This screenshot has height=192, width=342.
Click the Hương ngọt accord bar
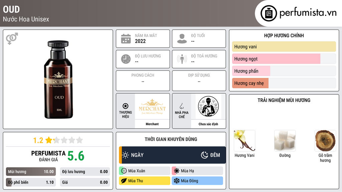284,59
